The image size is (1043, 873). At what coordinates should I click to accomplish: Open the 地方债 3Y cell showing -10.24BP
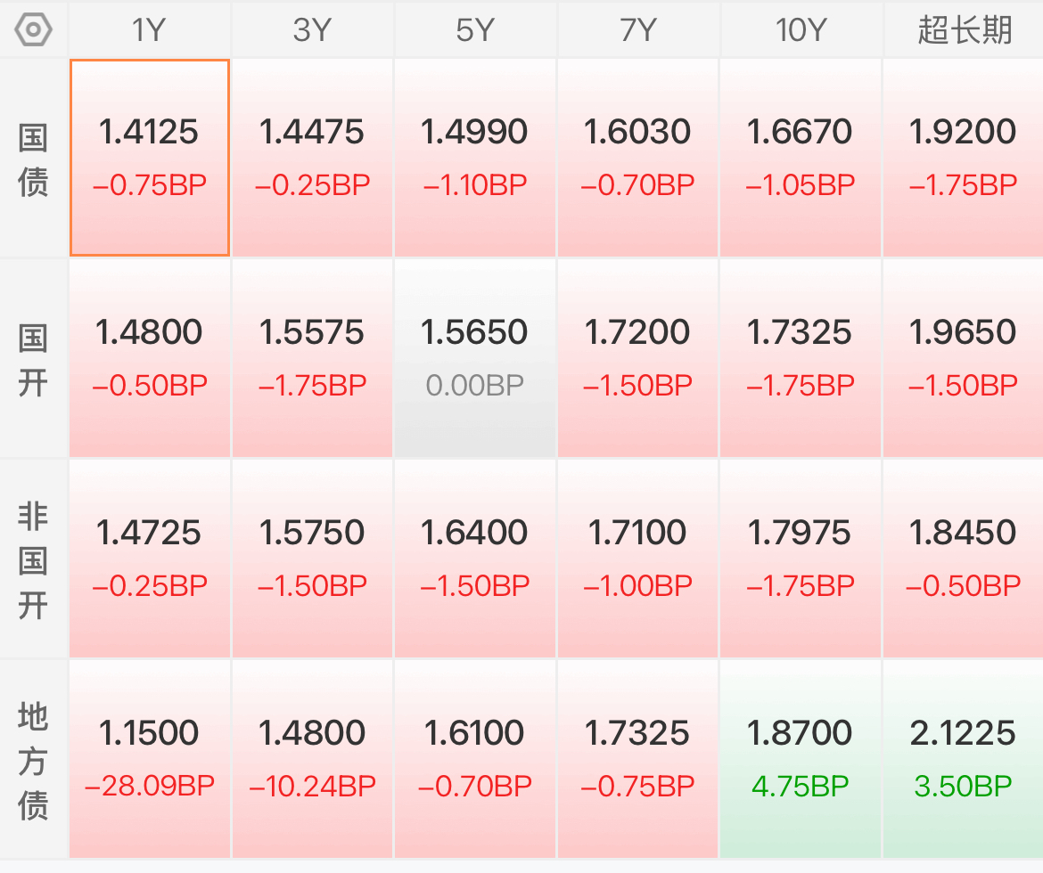(x=313, y=759)
